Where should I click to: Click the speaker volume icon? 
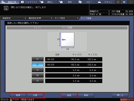[124, 2]
